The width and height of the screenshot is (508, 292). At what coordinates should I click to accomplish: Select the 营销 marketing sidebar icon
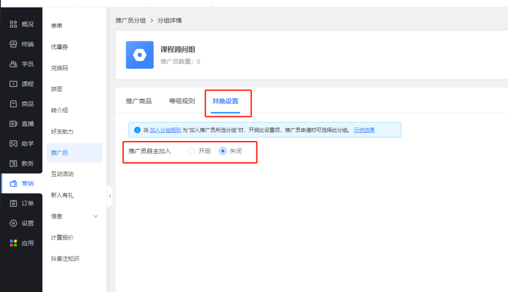pyautogui.click(x=21, y=183)
